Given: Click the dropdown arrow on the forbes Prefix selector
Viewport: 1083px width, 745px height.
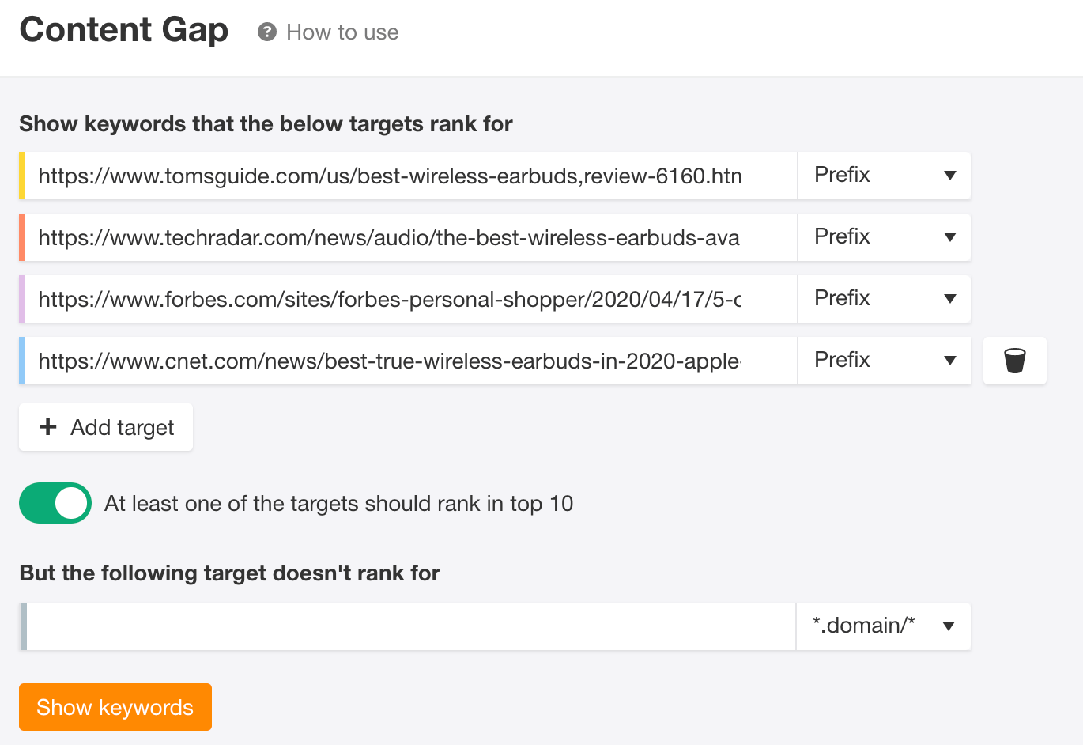Looking at the screenshot, I should 949,299.
